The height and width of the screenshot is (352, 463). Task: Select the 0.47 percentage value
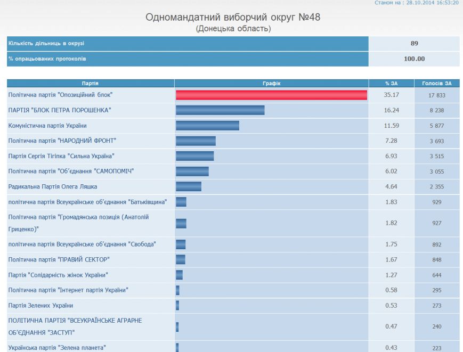pos(391,326)
